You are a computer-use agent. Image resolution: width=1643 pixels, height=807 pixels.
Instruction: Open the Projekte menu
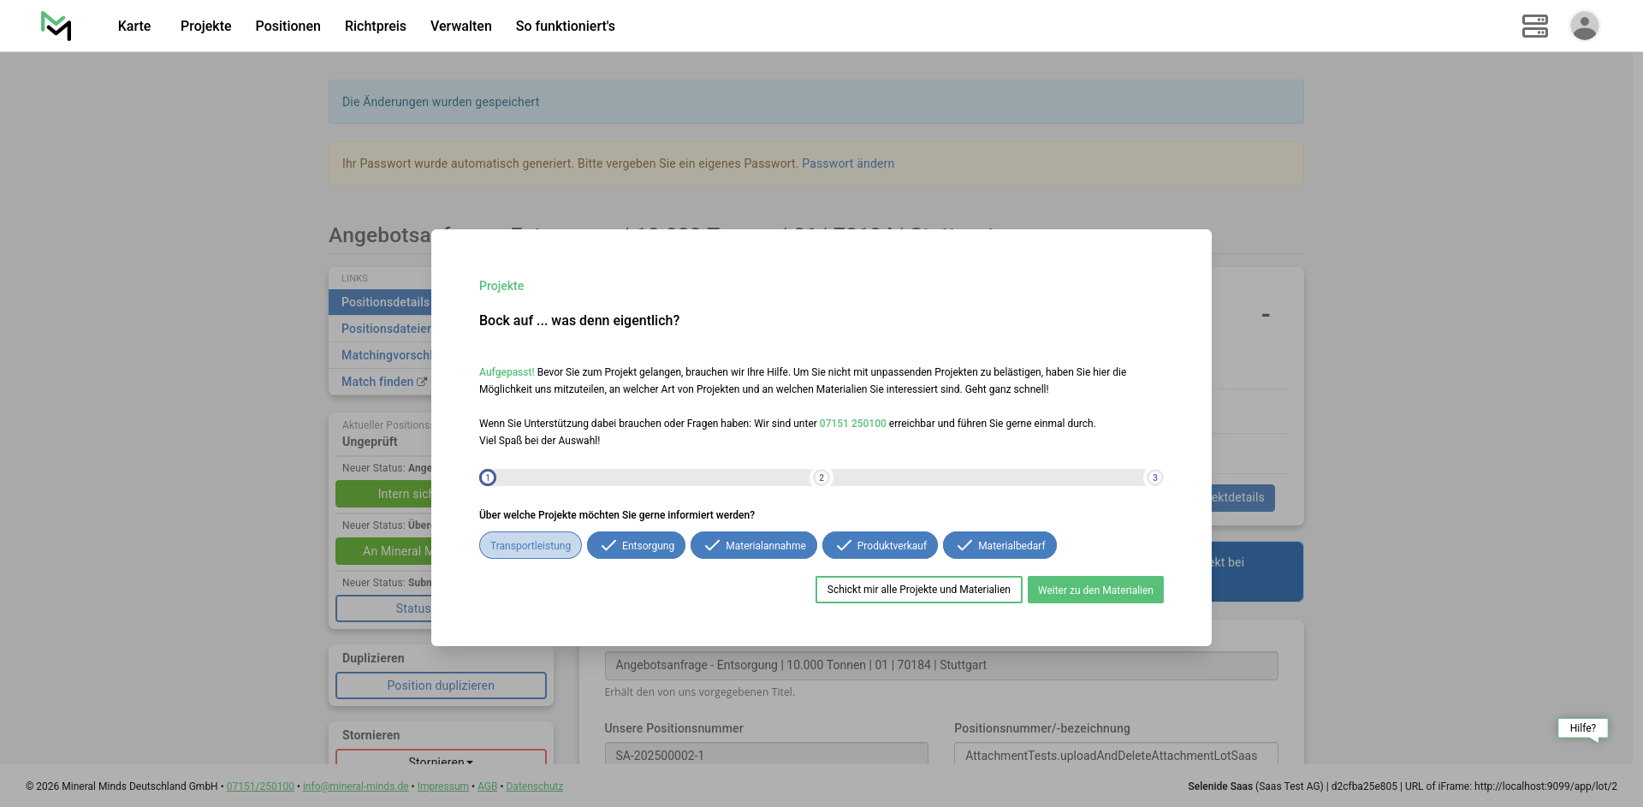pyautogui.click(x=205, y=26)
